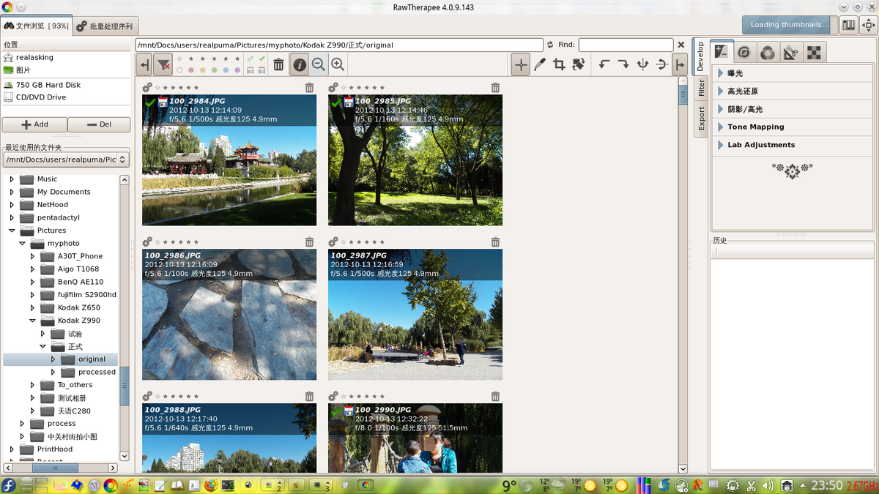Move 100_2984.JPG to trash
This screenshot has width=879, height=494.
(x=309, y=88)
